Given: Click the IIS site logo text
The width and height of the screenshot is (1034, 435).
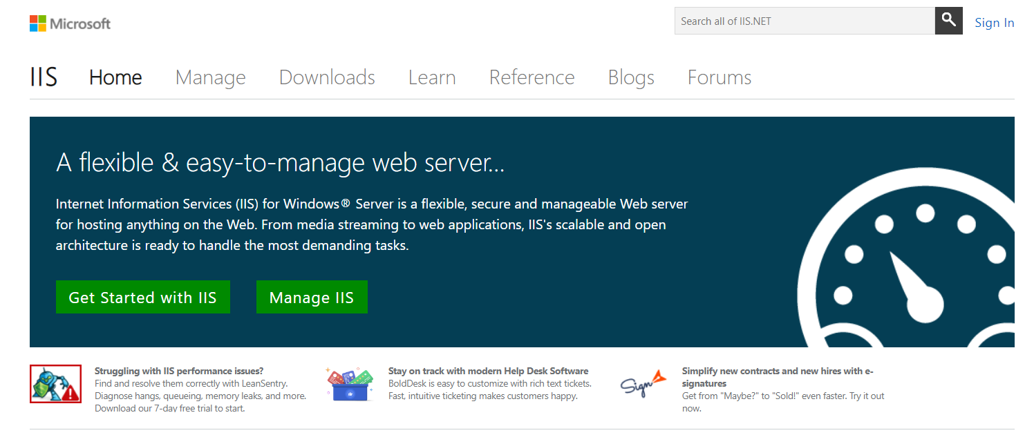Looking at the screenshot, I should tap(44, 77).
